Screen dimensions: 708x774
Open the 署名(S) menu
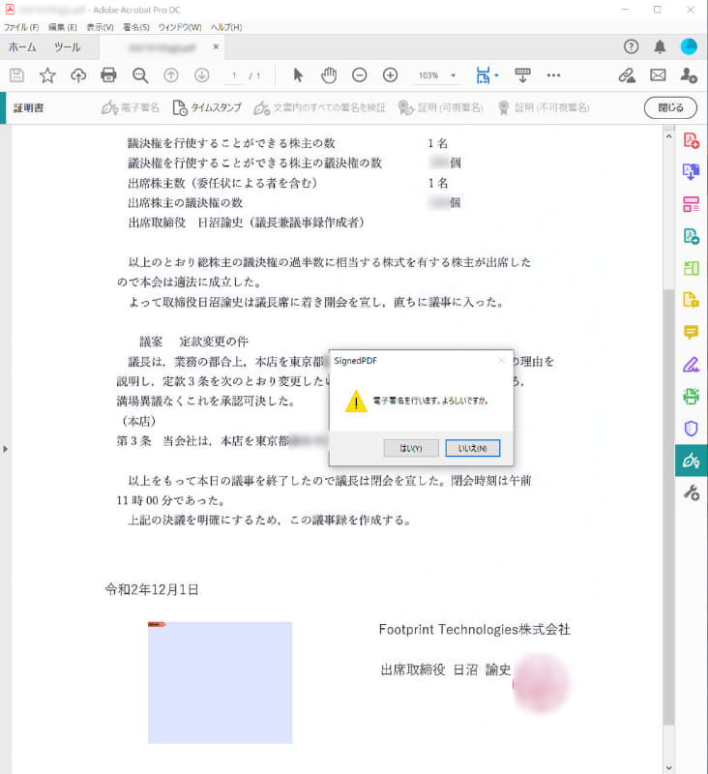(x=136, y=27)
